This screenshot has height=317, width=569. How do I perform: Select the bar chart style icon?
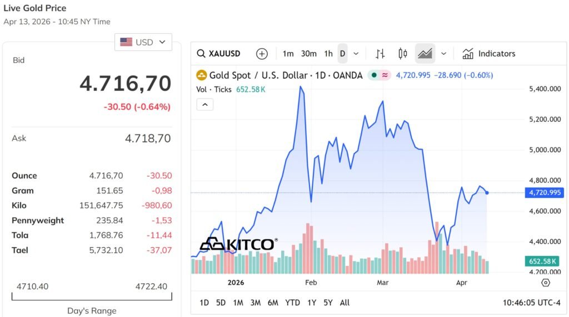tap(380, 54)
